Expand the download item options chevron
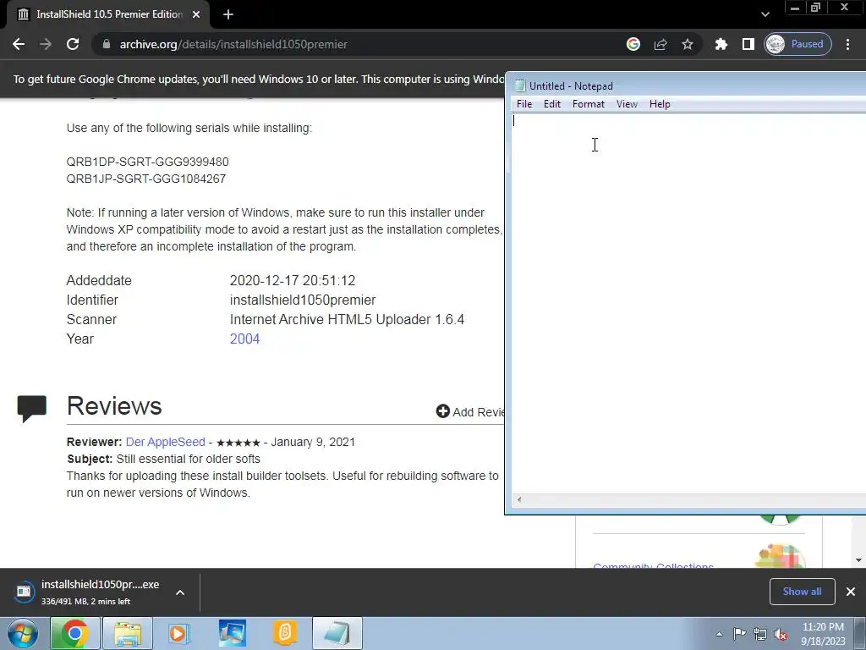This screenshot has height=650, width=866. tap(180, 592)
